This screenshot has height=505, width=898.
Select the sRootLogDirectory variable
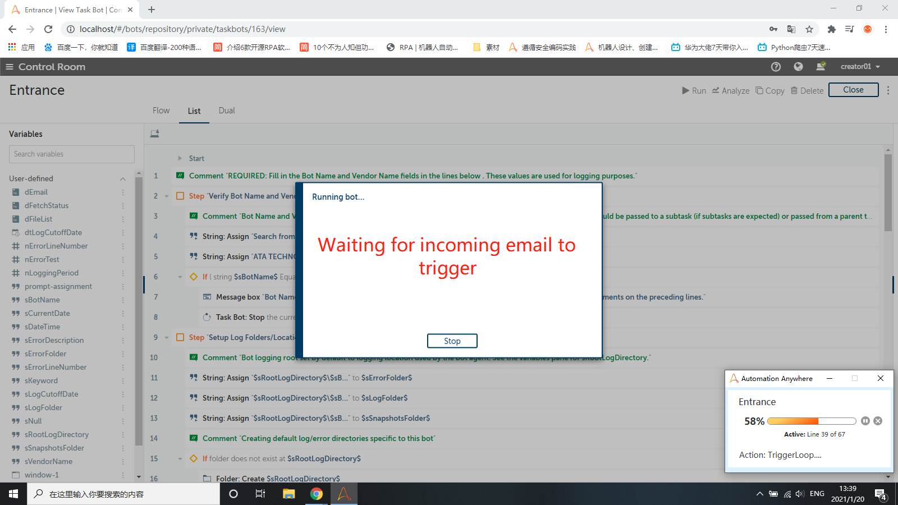click(x=56, y=435)
